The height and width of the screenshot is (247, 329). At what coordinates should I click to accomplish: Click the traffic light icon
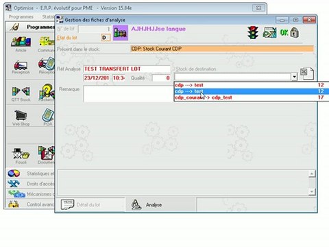click(253, 33)
